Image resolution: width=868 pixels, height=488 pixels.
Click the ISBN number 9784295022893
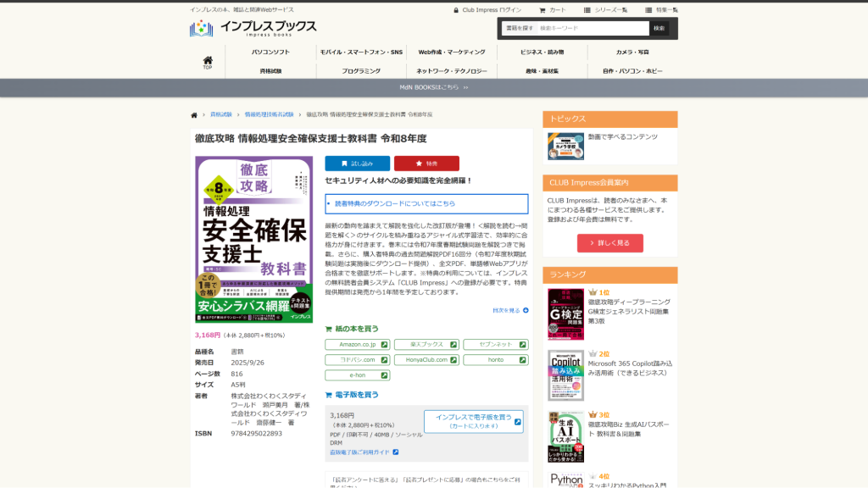[x=256, y=434]
